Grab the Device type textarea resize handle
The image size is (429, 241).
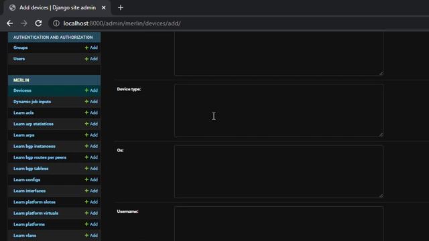[381, 135]
